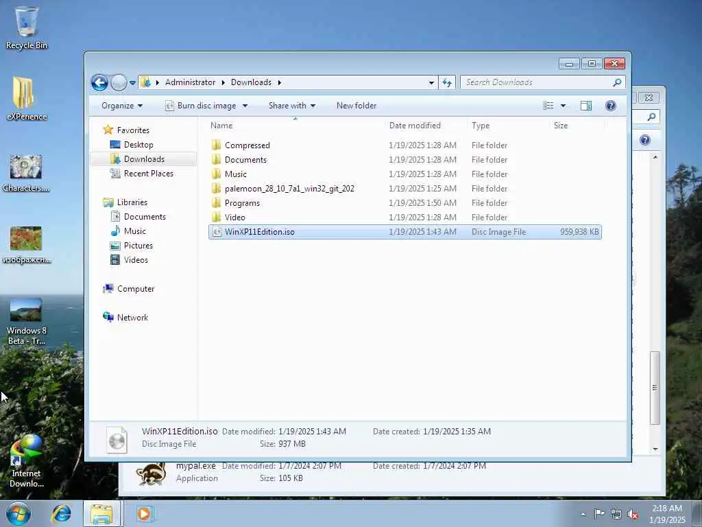This screenshot has width=702, height=527.
Task: Expand the Burn disc image dropdown arrow
Action: click(245, 106)
